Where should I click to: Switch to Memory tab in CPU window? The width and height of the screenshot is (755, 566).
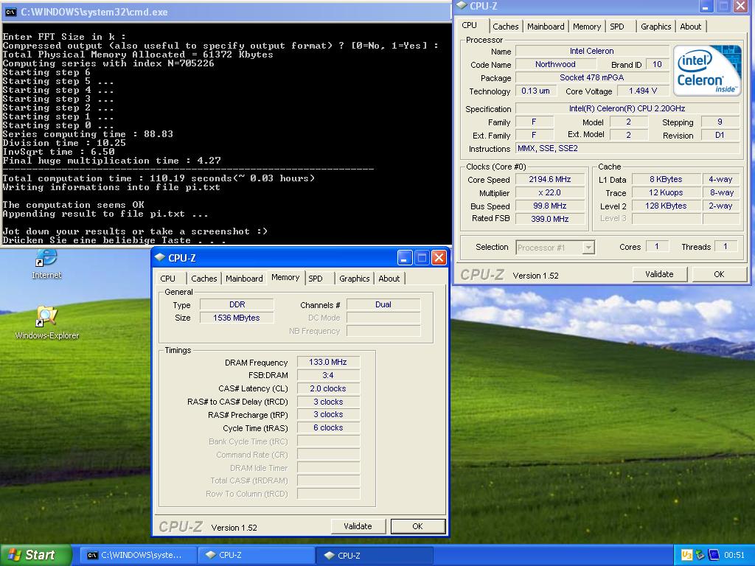pos(586,27)
